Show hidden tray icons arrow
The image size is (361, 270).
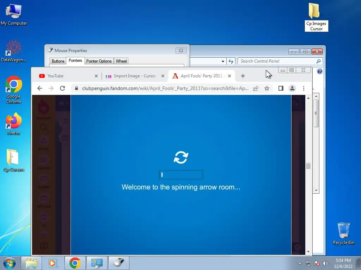pos(300,263)
